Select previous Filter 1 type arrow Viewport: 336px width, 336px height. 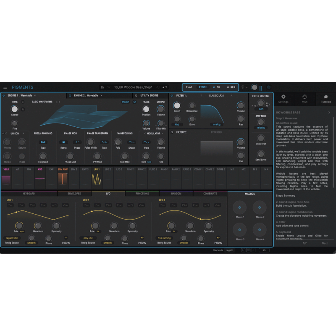[201, 96]
